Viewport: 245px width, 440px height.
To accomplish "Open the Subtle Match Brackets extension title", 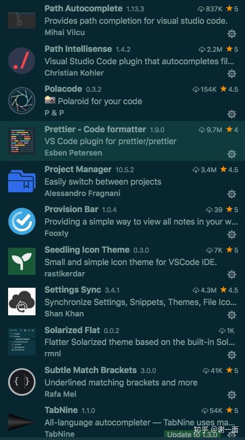I will (90, 370).
